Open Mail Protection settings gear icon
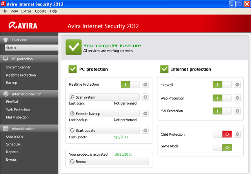This screenshot has height=174, width=251. [x=237, y=111]
